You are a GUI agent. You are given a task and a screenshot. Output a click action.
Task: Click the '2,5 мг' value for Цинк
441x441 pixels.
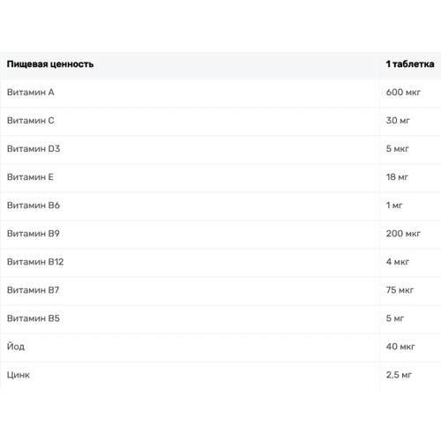tap(399, 375)
